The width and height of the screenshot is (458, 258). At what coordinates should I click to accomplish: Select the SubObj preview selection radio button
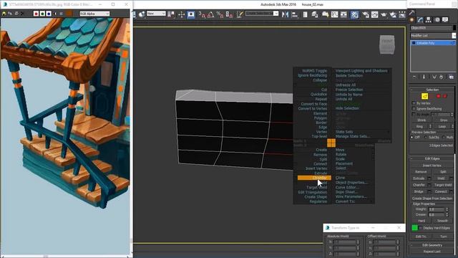426,137
